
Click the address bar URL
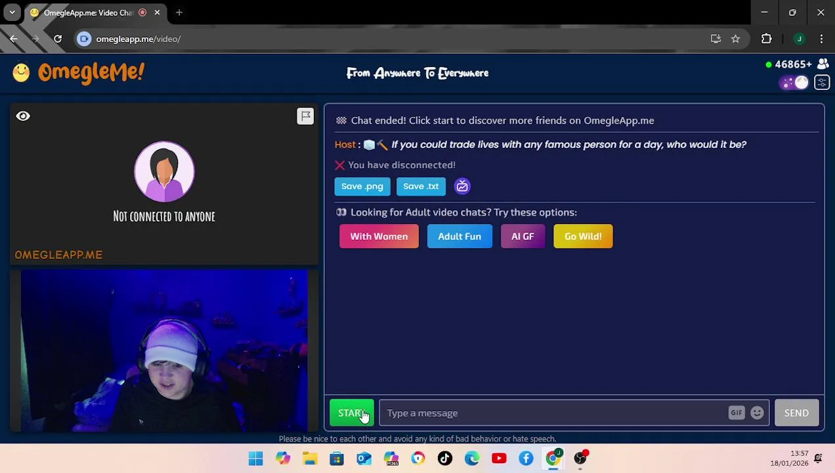click(x=138, y=39)
